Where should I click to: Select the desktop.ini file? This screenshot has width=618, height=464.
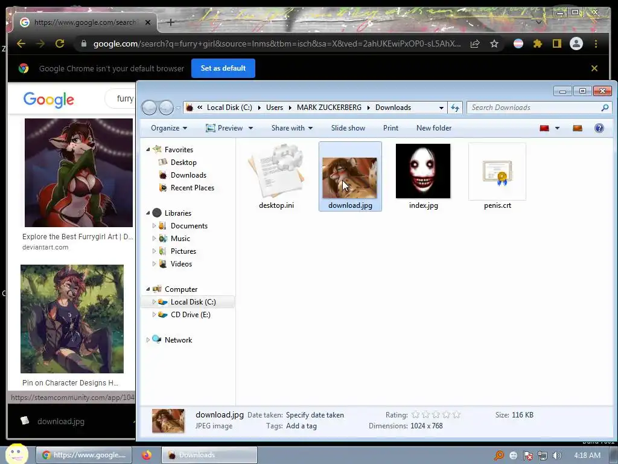click(x=276, y=176)
